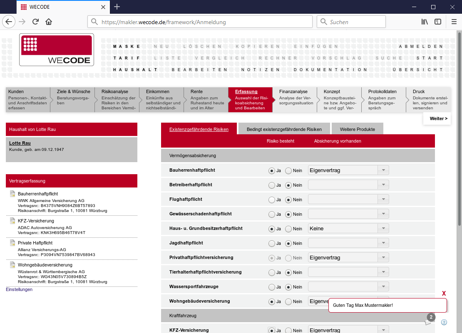
Task: Open NOTIZEN in the Haushalt menu
Action: pos(261,70)
